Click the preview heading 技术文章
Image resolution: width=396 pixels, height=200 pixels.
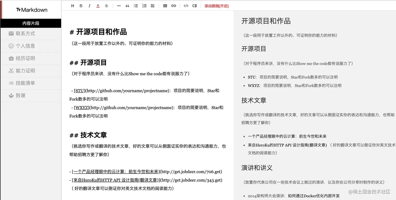(254, 100)
